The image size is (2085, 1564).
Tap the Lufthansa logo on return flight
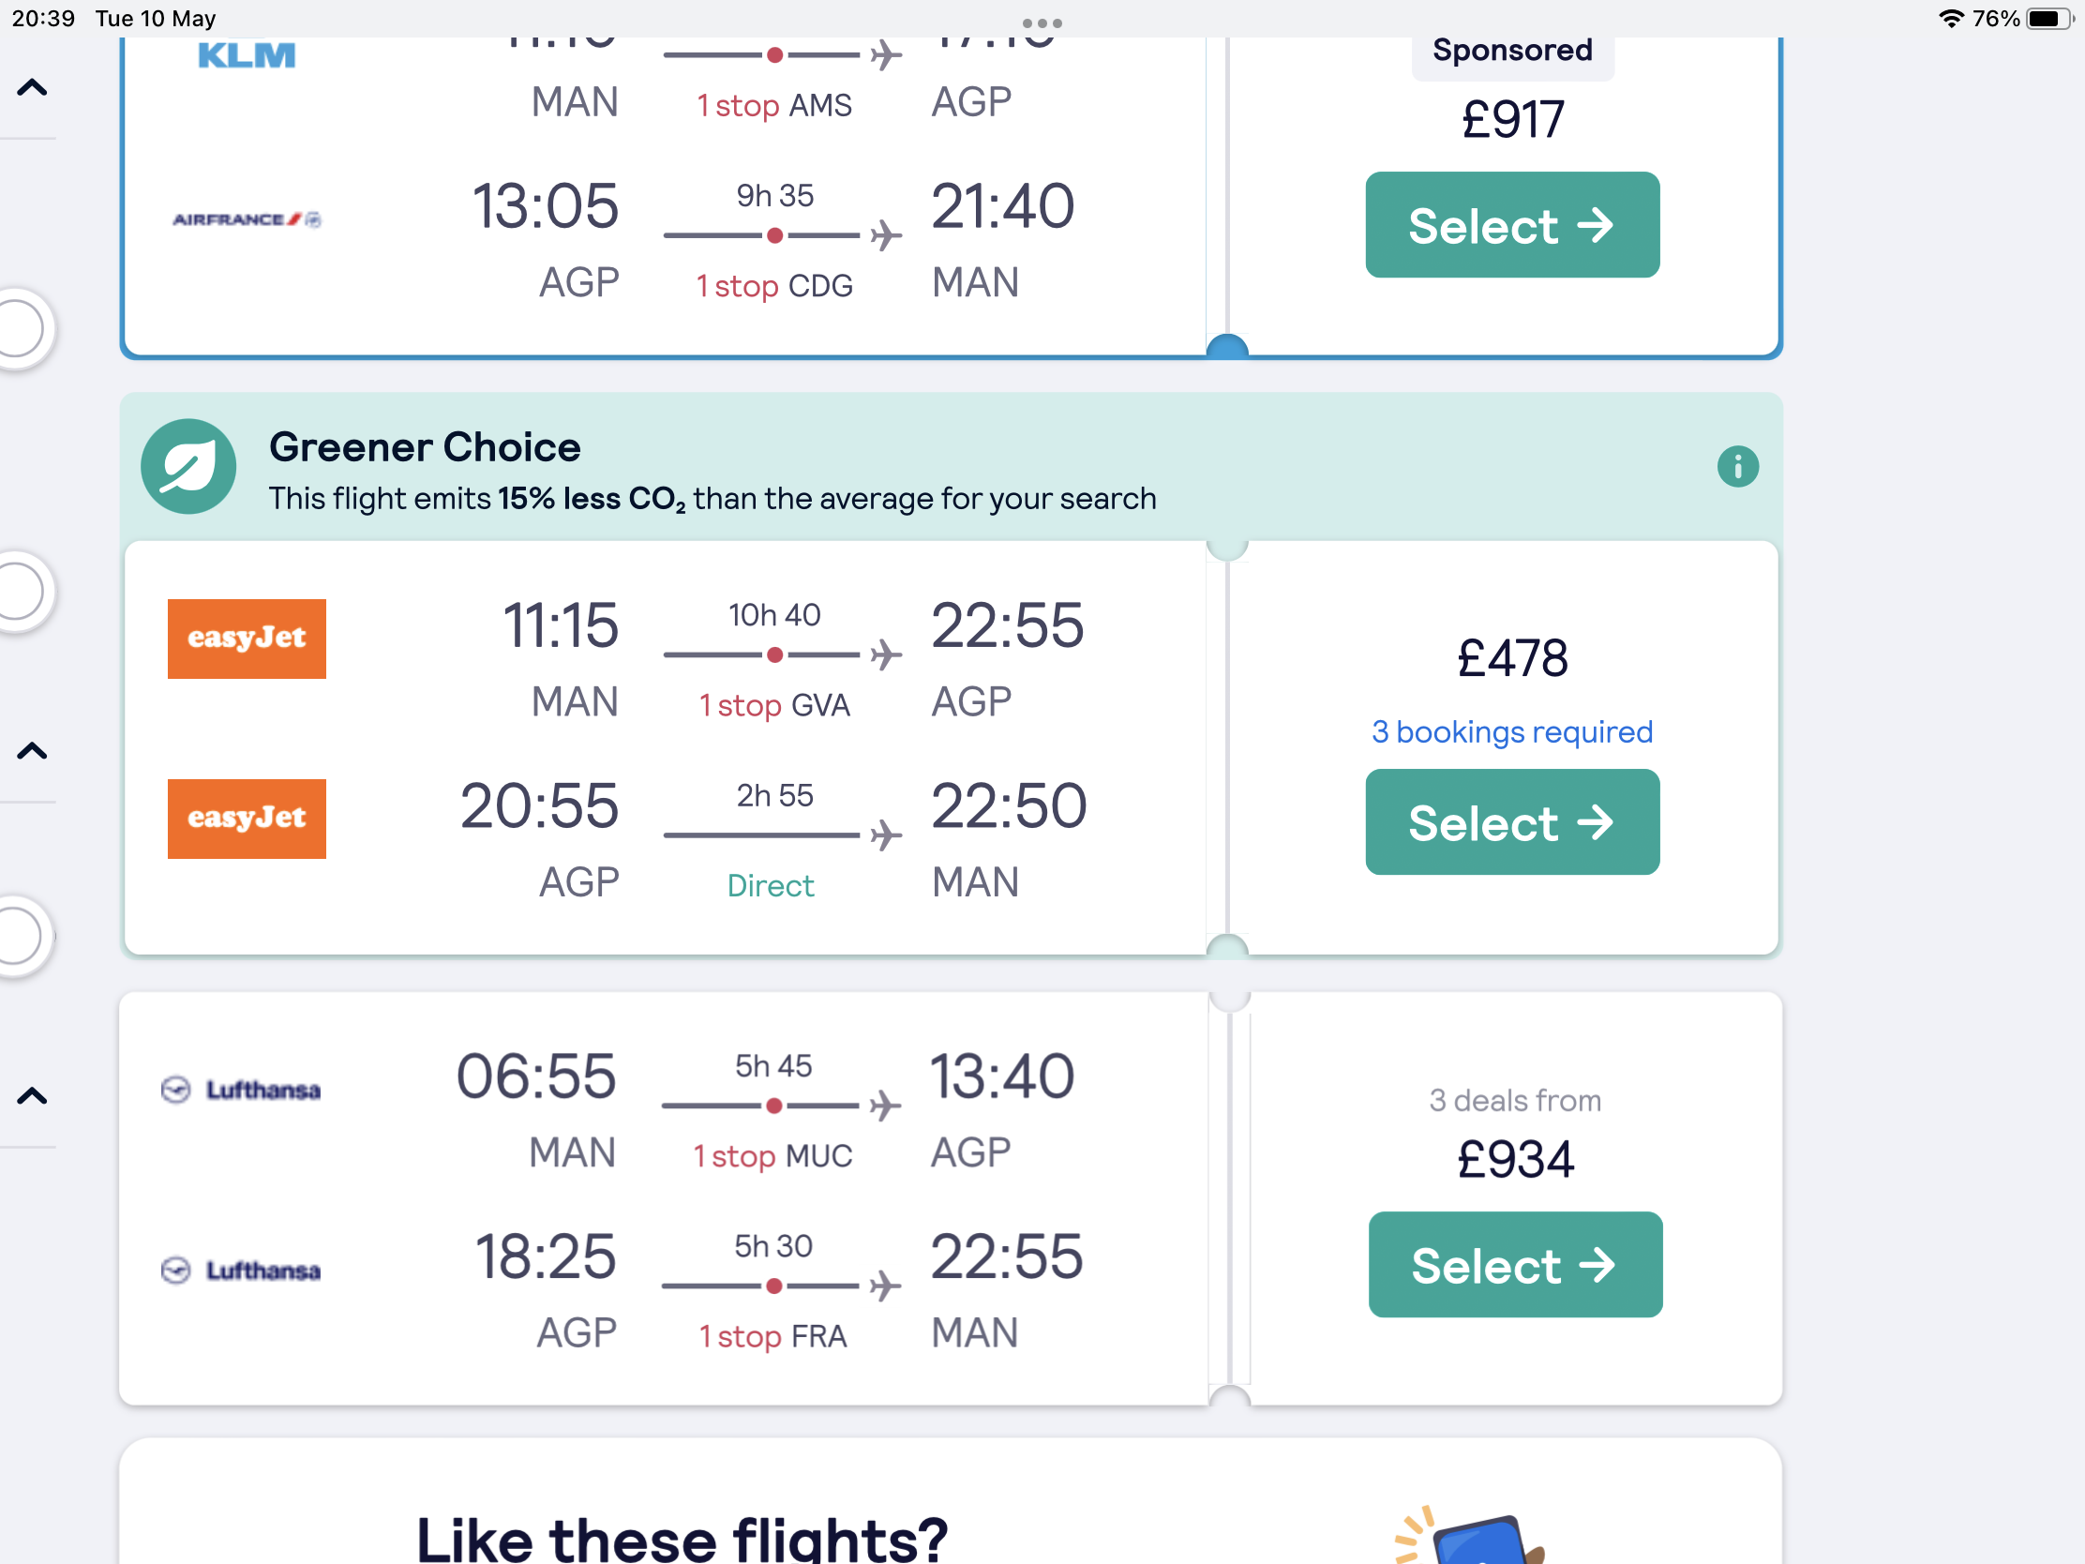pyautogui.click(x=241, y=1270)
